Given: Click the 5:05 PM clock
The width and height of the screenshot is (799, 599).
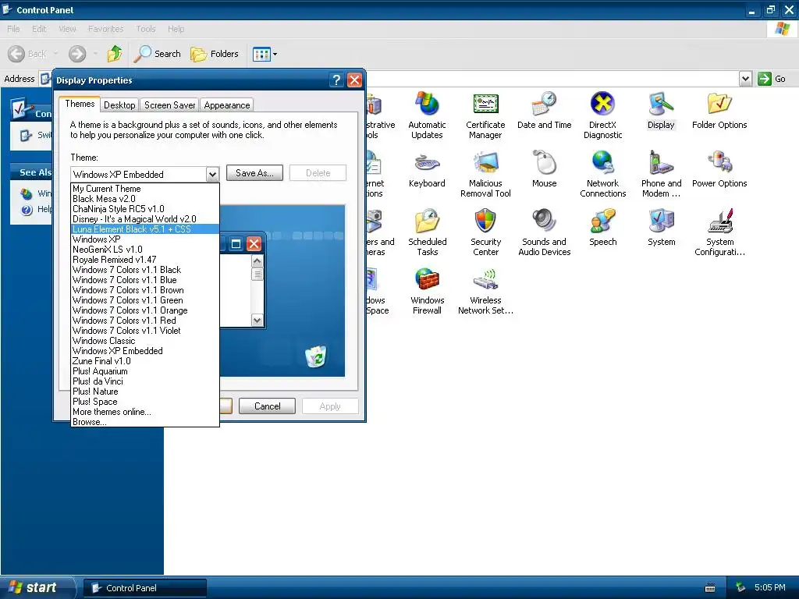Looking at the screenshot, I should (769, 587).
